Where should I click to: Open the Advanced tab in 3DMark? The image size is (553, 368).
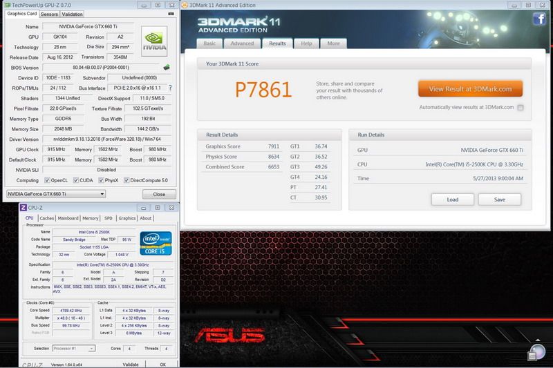(242, 43)
